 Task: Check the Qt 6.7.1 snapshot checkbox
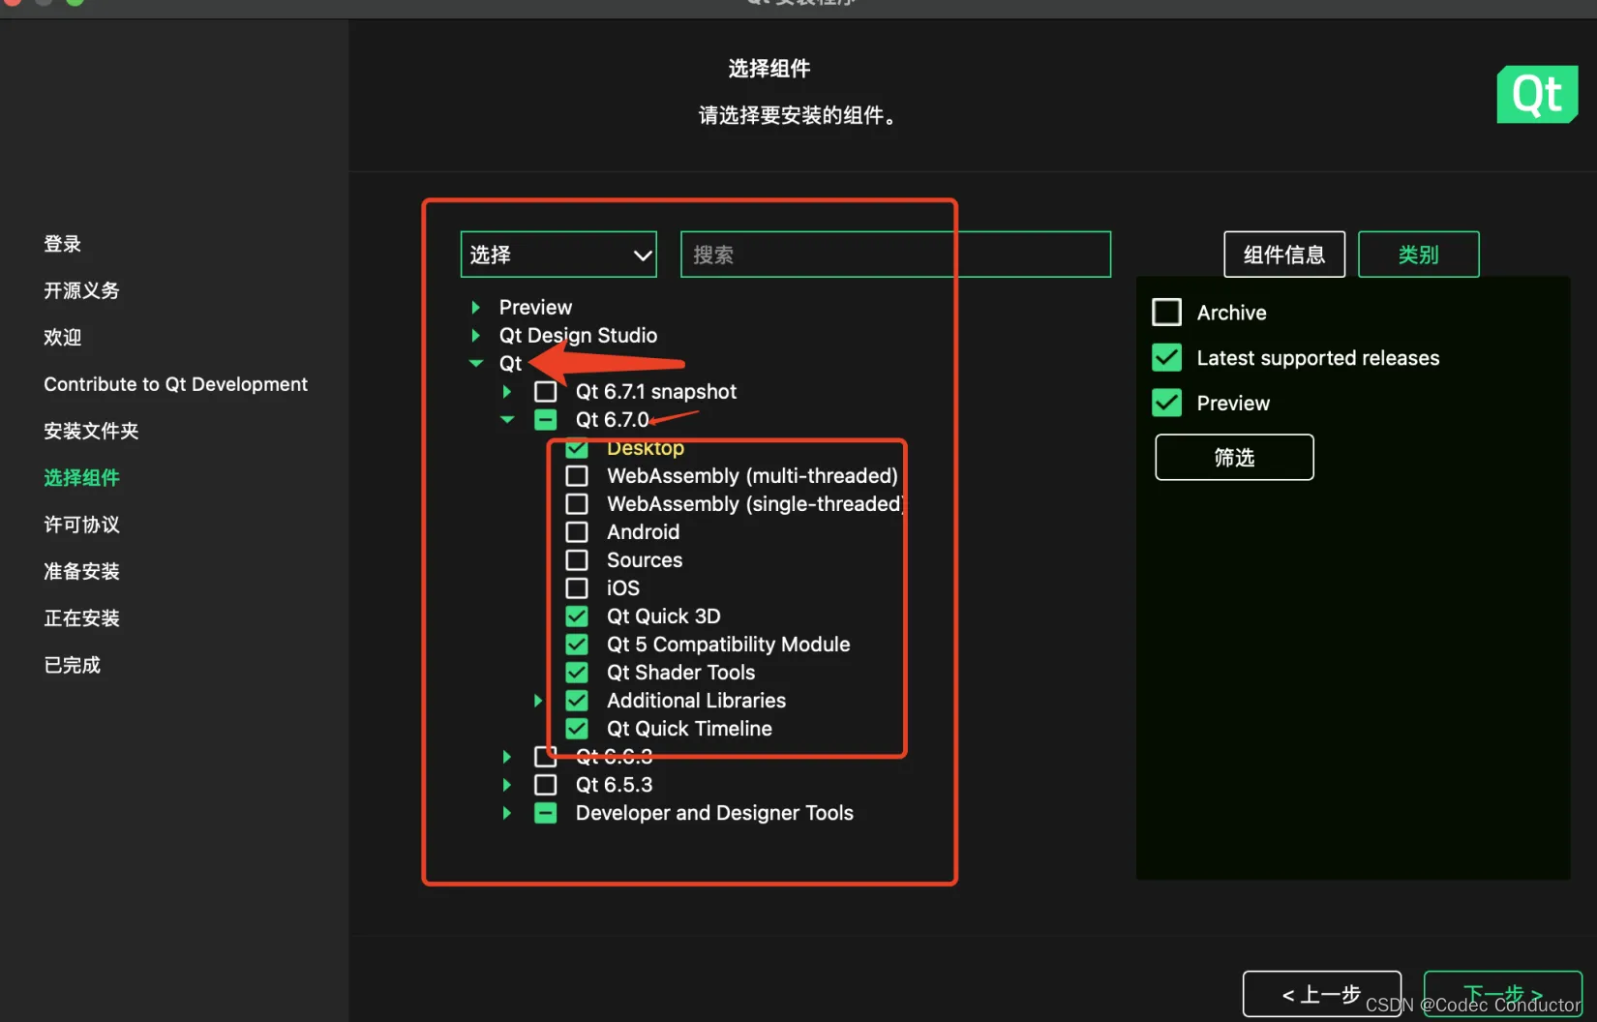pos(545,391)
